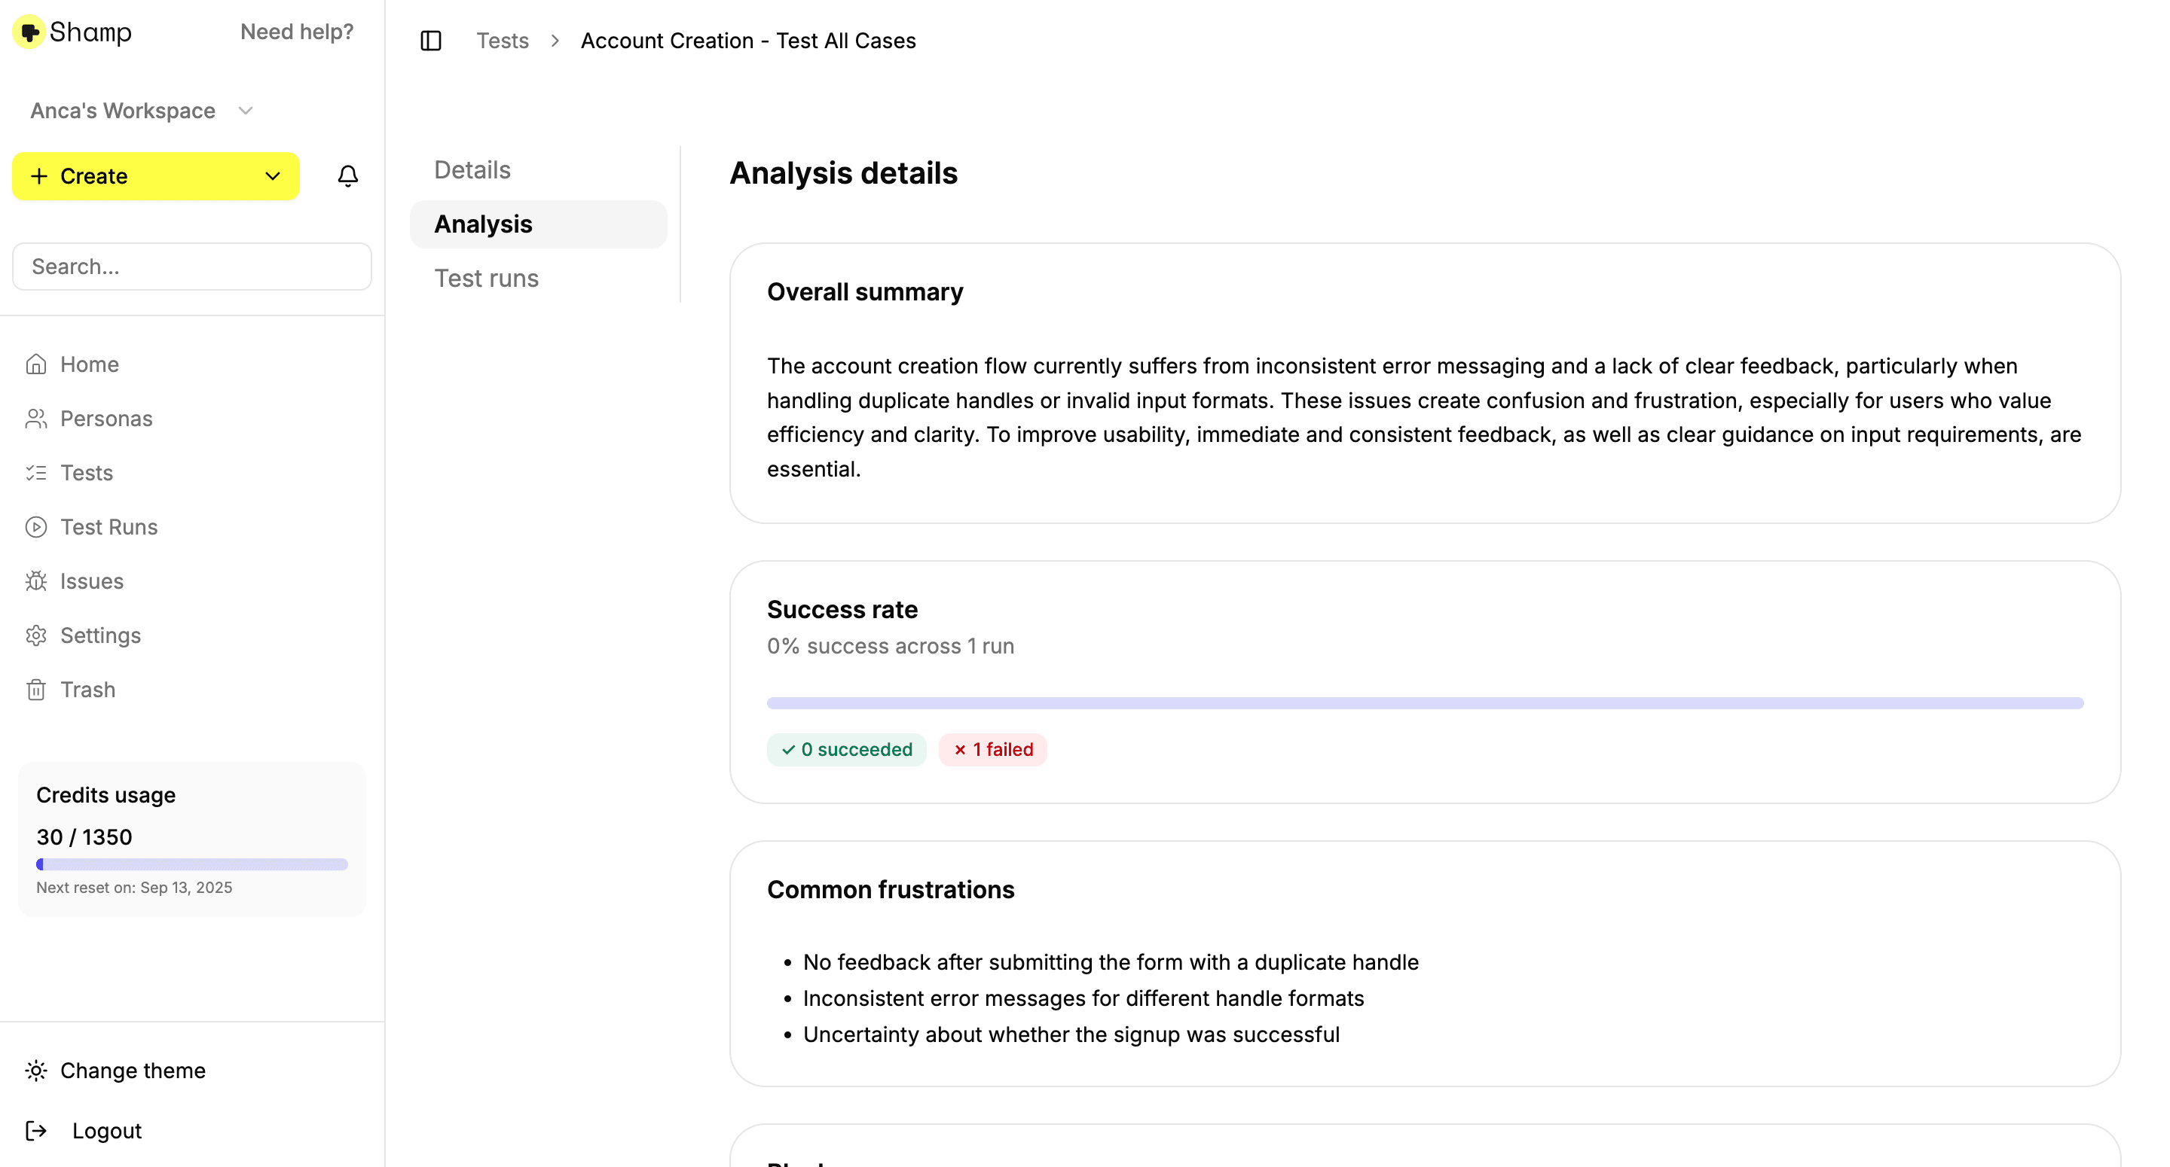Viewport: 2170px width, 1167px height.
Task: Open Settings from the sidebar
Action: coord(100,635)
